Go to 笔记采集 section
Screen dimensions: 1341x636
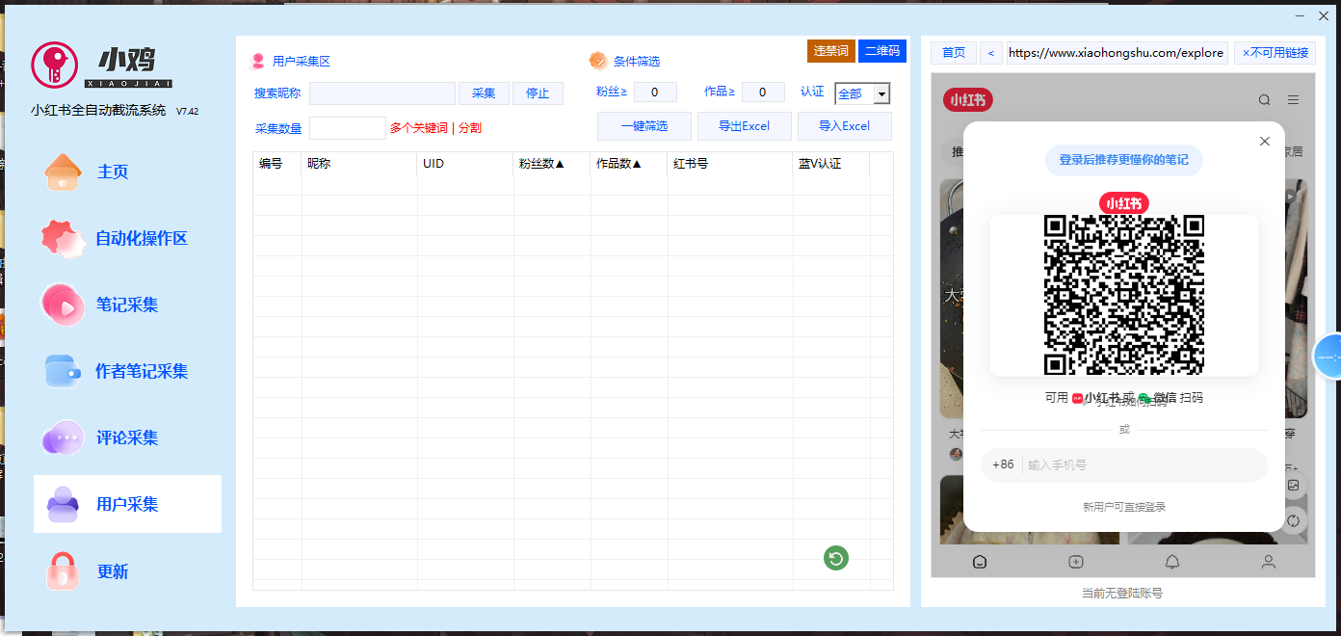tap(126, 305)
